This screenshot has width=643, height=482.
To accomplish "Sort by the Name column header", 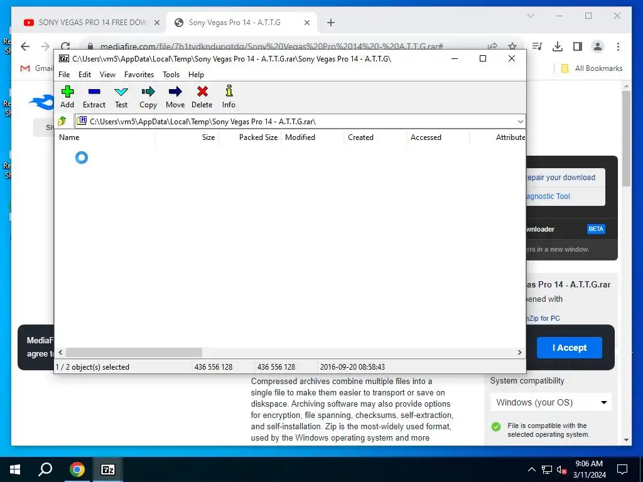I will pos(105,137).
